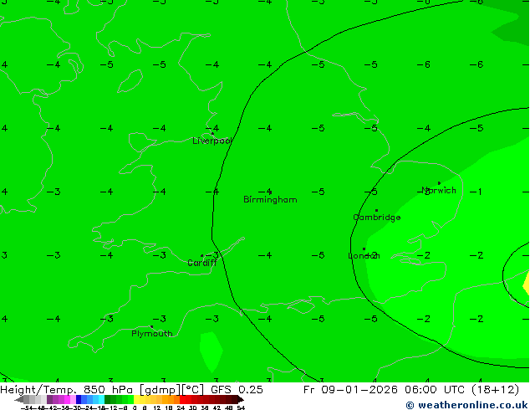
Task: Click the Cardiff city label
Action: pos(202,263)
